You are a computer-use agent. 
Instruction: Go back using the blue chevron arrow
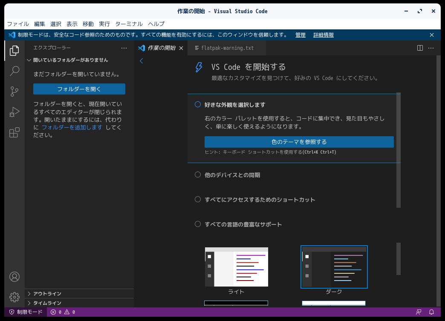[x=142, y=61]
